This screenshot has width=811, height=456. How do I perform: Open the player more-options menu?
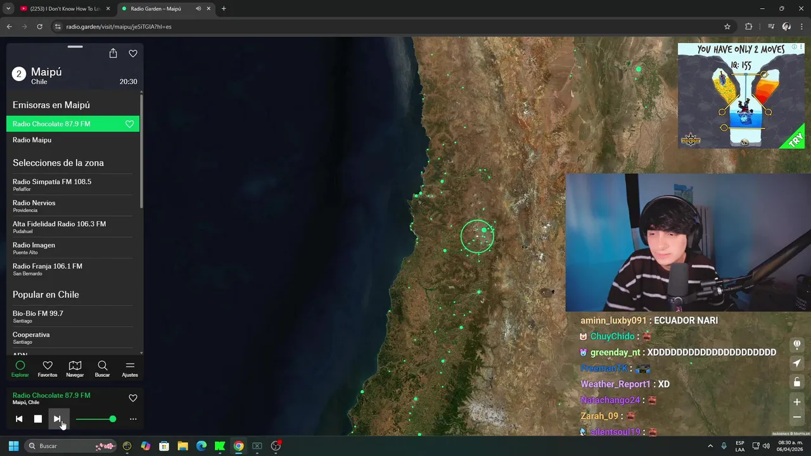click(133, 419)
